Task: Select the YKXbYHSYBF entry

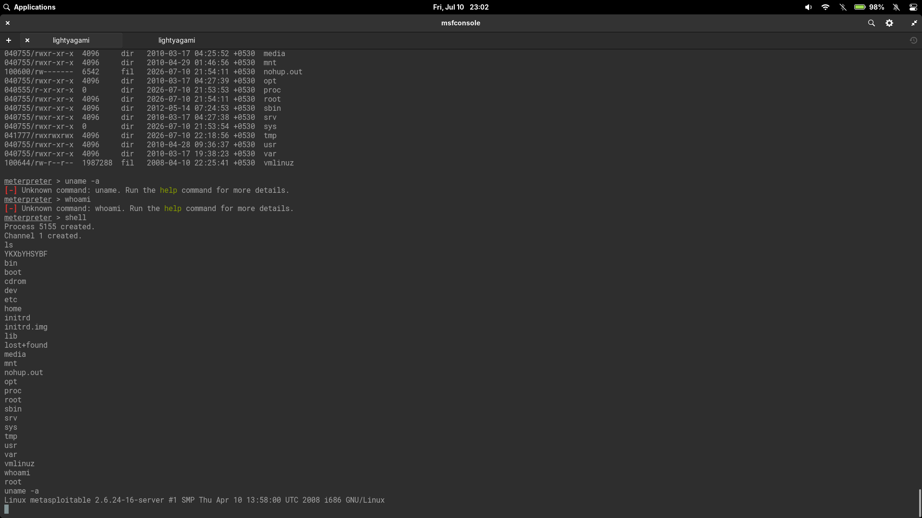Action: pos(26,254)
